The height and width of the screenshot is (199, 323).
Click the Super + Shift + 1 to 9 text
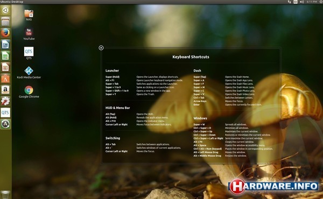[117, 91]
